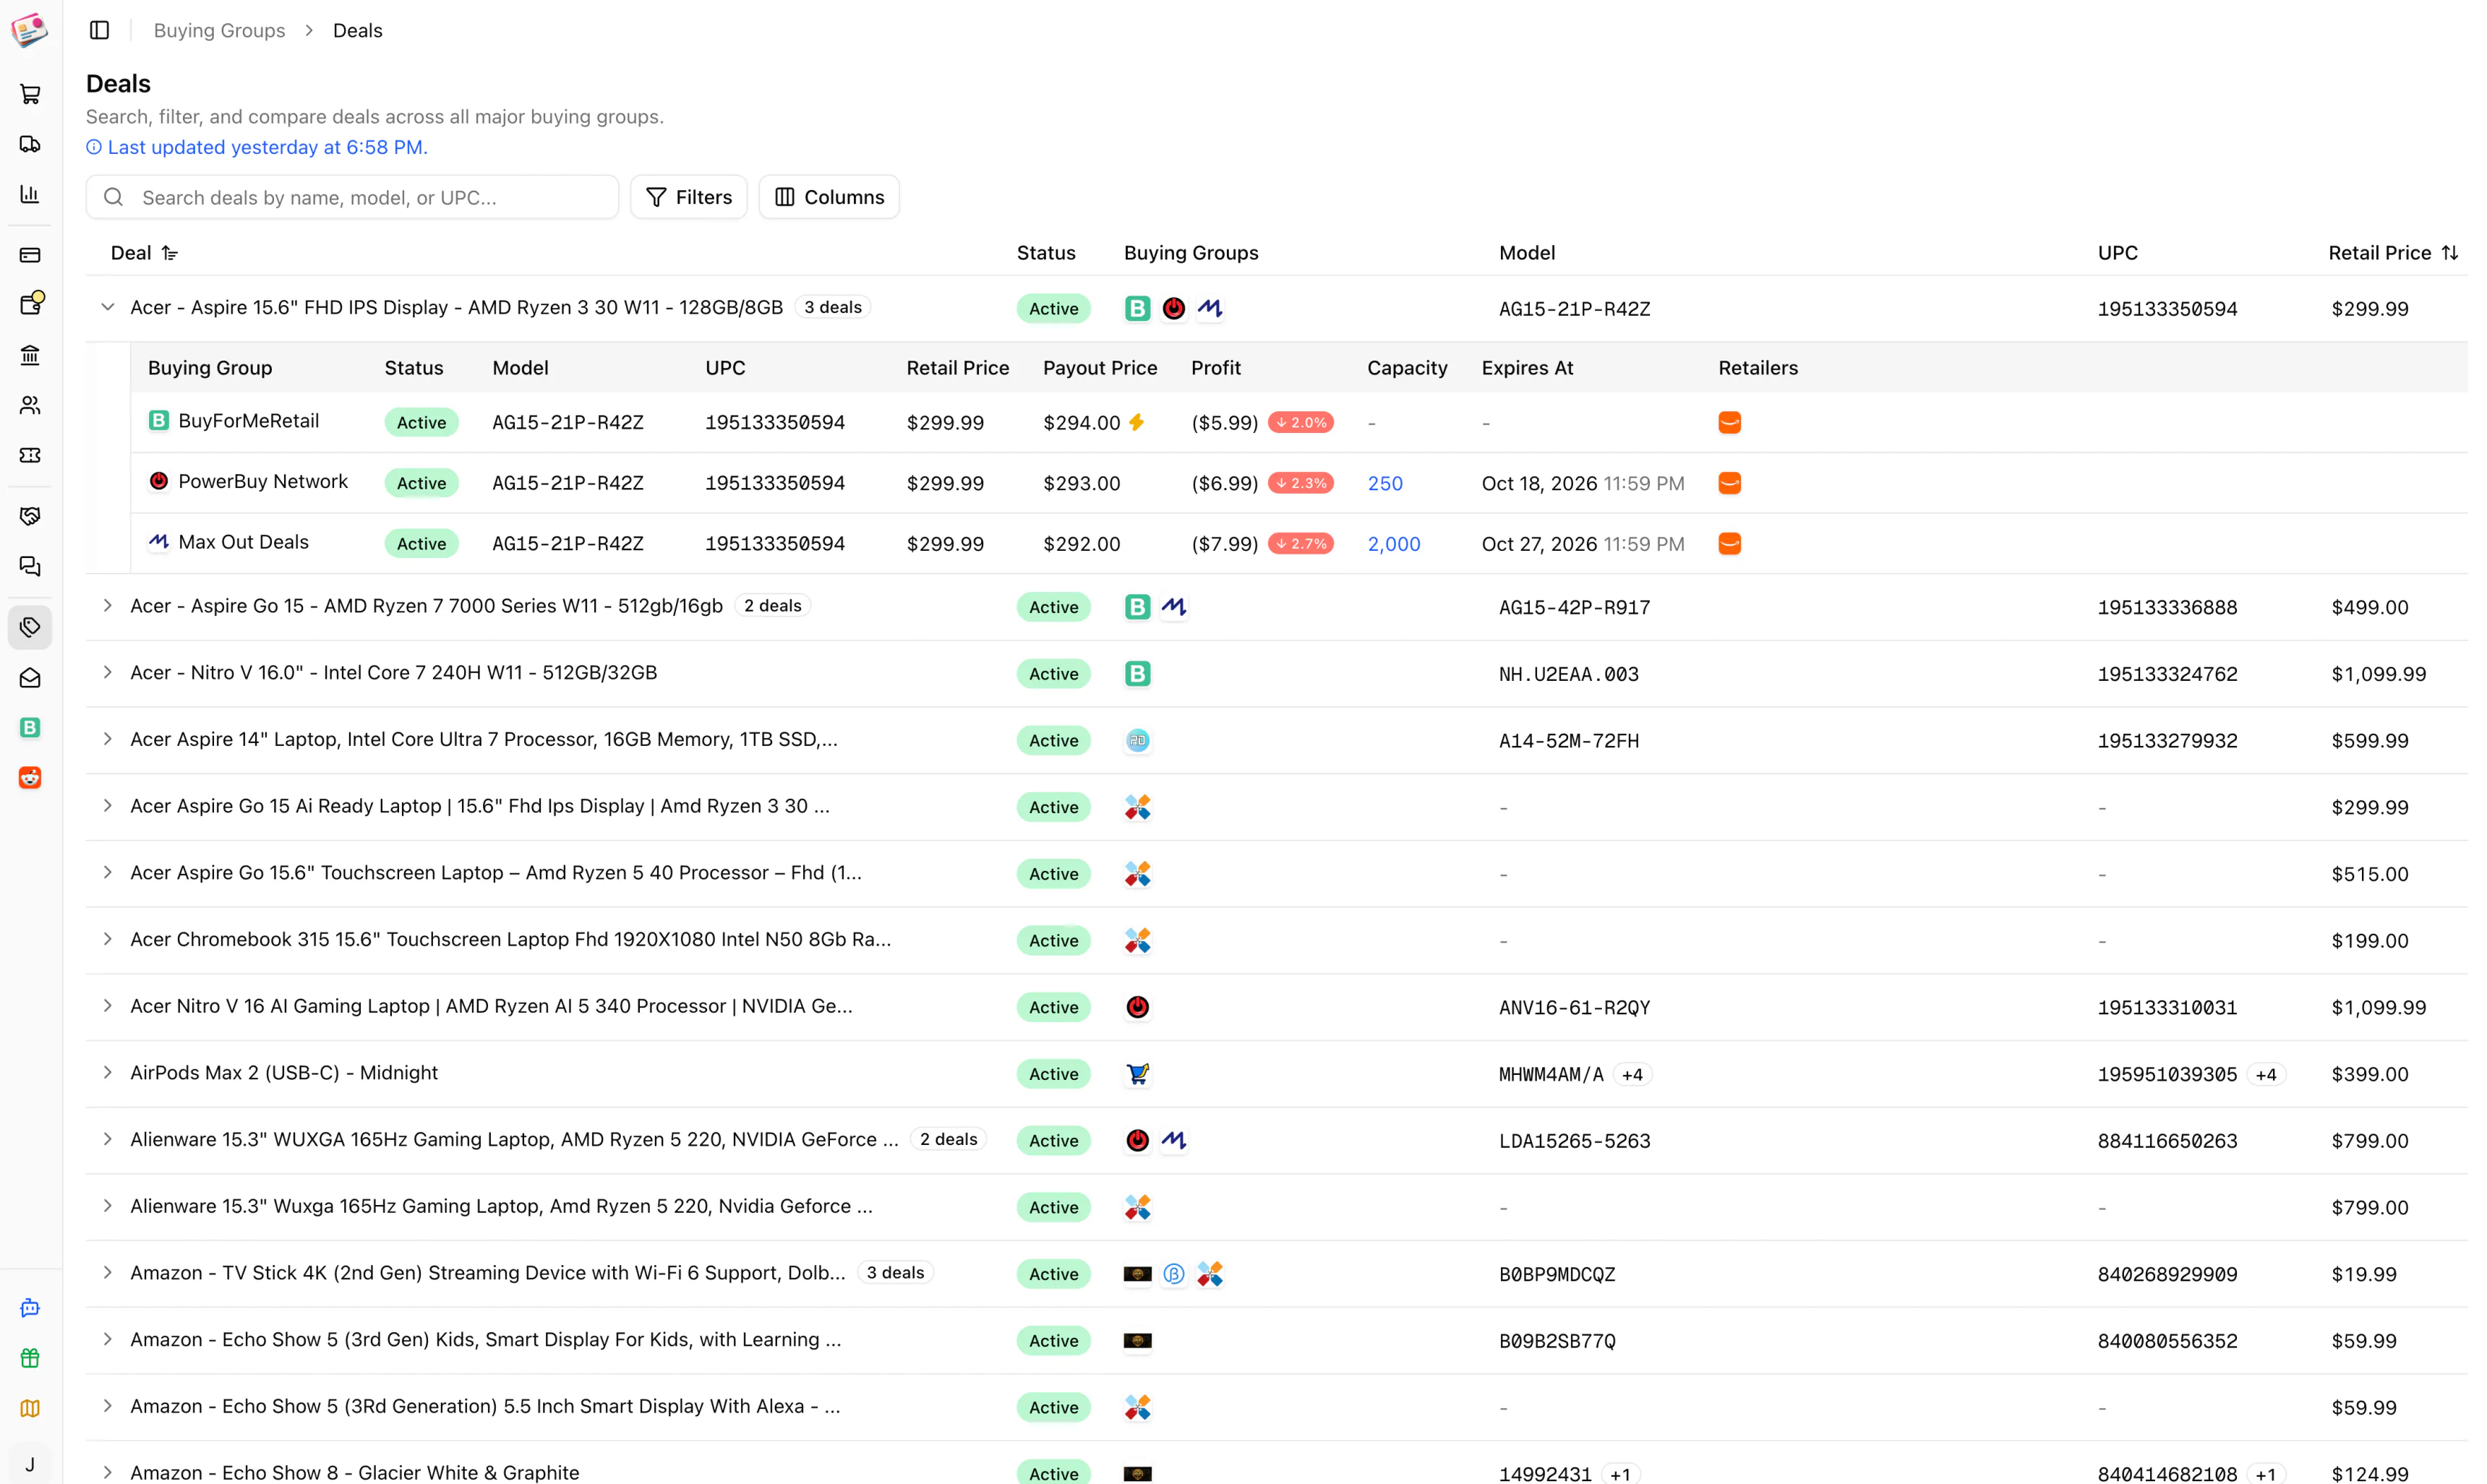Open the bank building sidebar icon
This screenshot has width=2487, height=1484.
coord(30,355)
